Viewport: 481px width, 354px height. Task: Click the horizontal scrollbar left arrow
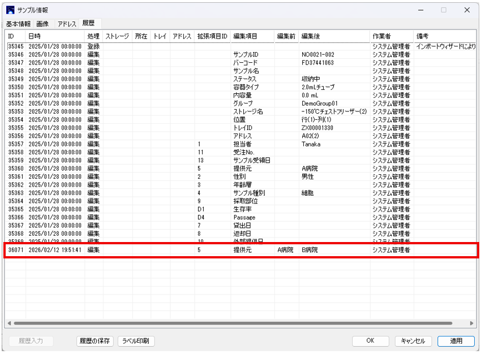pyautogui.click(x=9, y=323)
